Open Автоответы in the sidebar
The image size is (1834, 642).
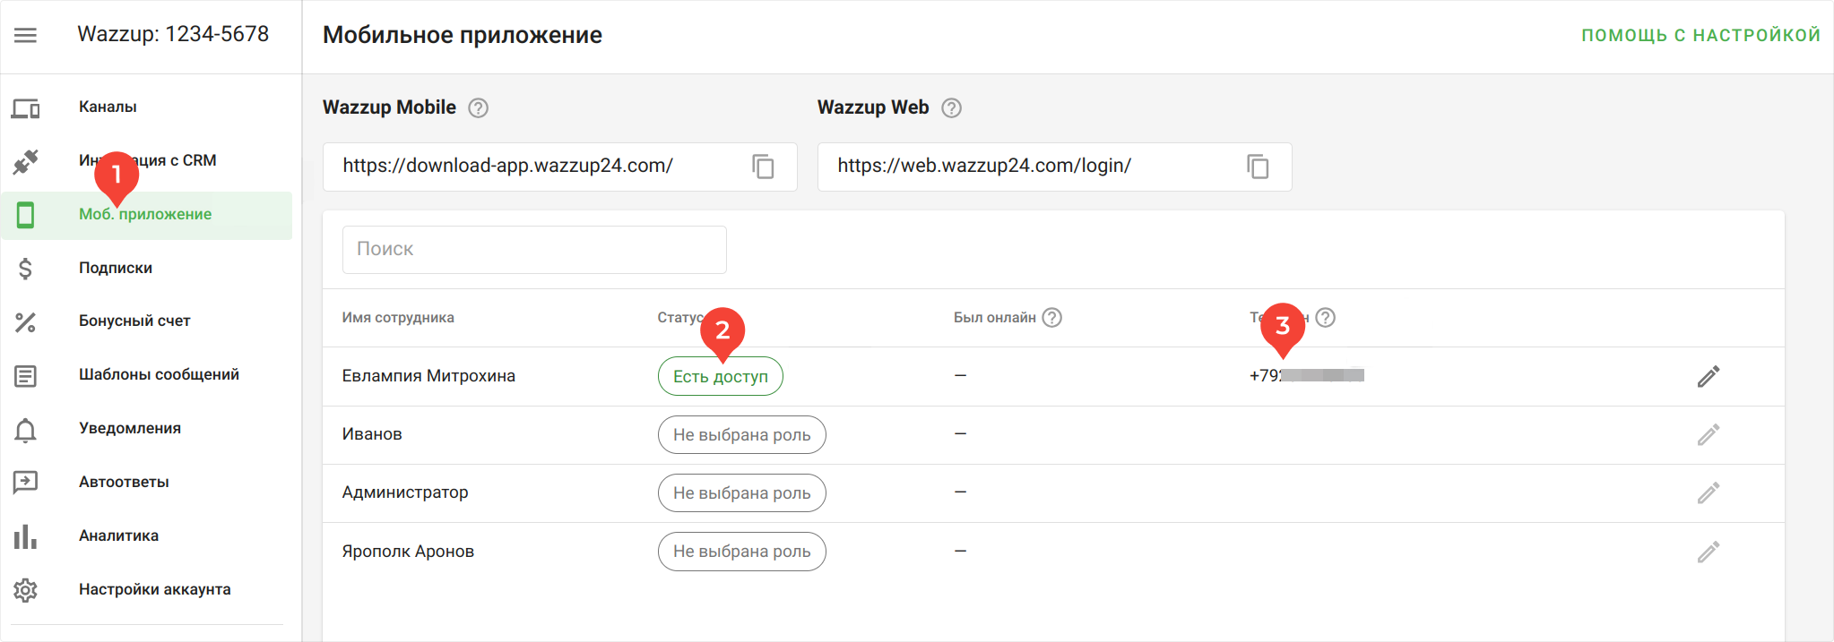pos(124,482)
